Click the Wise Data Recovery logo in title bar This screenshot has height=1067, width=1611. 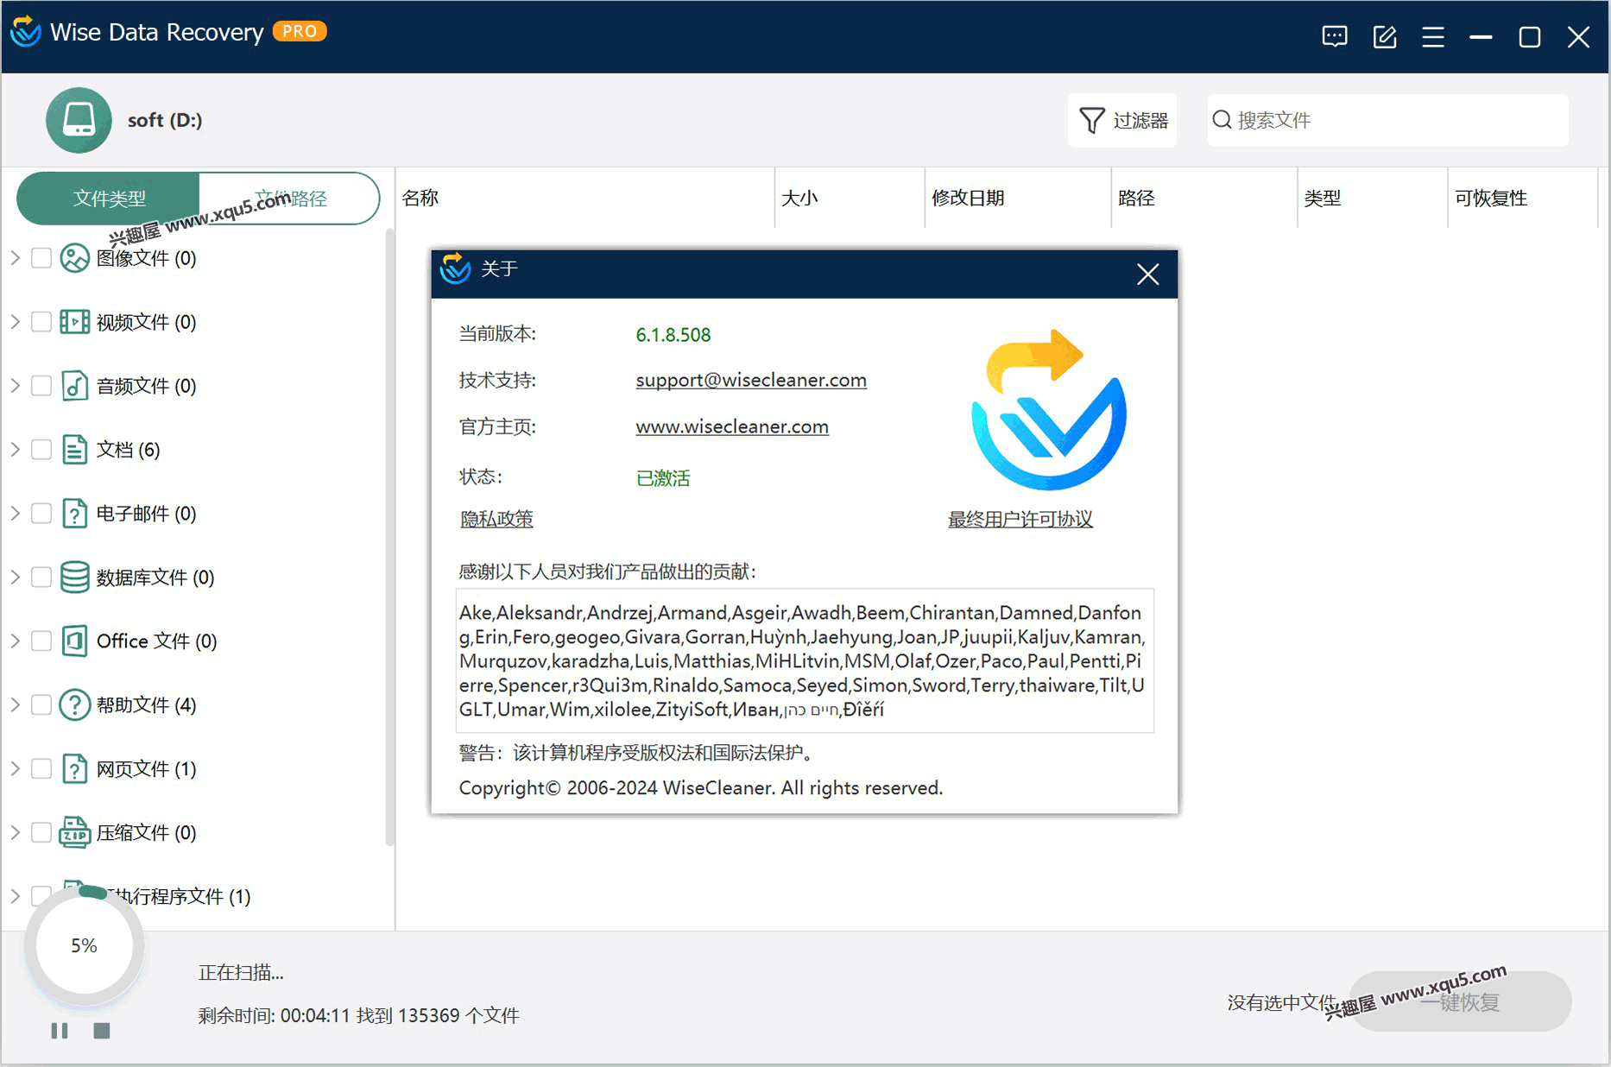(25, 32)
